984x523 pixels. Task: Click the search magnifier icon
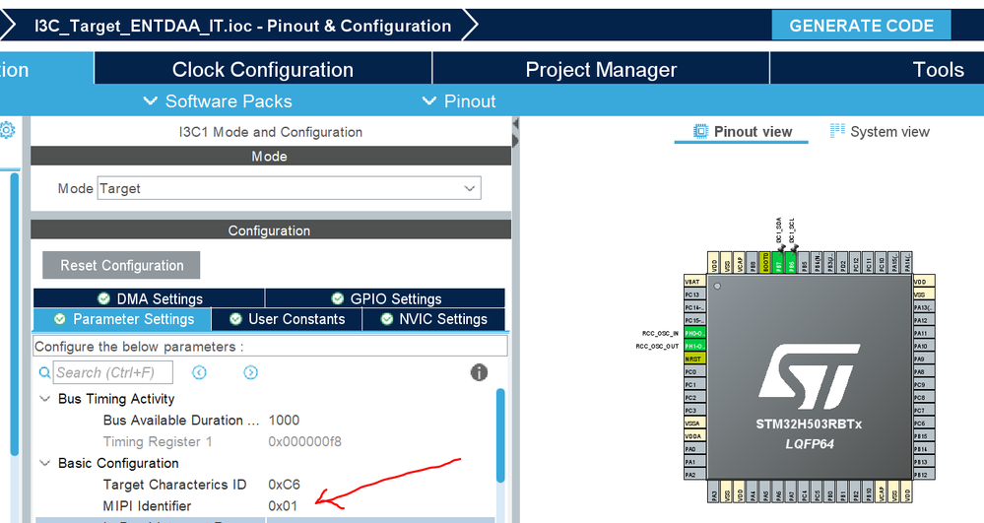pos(44,372)
